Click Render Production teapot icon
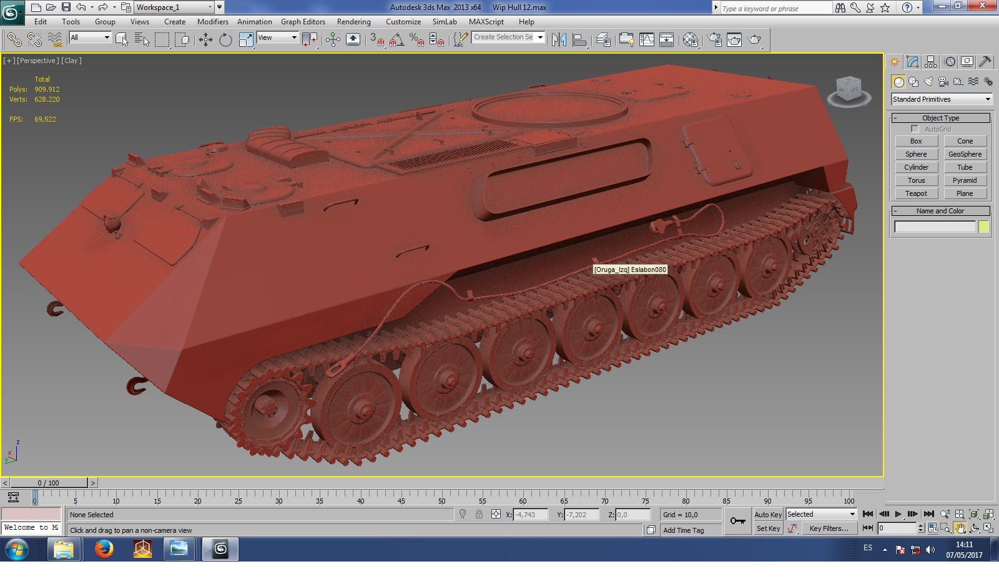The height and width of the screenshot is (584, 999). (x=755, y=40)
